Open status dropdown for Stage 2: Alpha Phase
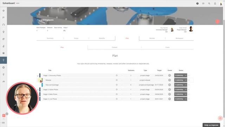Image resolution: width=225 pixels, height=127 pixels. tap(180, 89)
